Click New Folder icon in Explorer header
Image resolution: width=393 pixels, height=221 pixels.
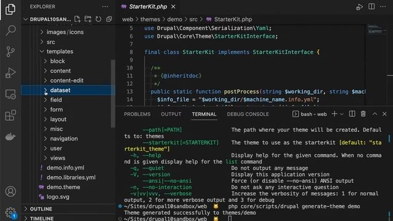pos(88,19)
